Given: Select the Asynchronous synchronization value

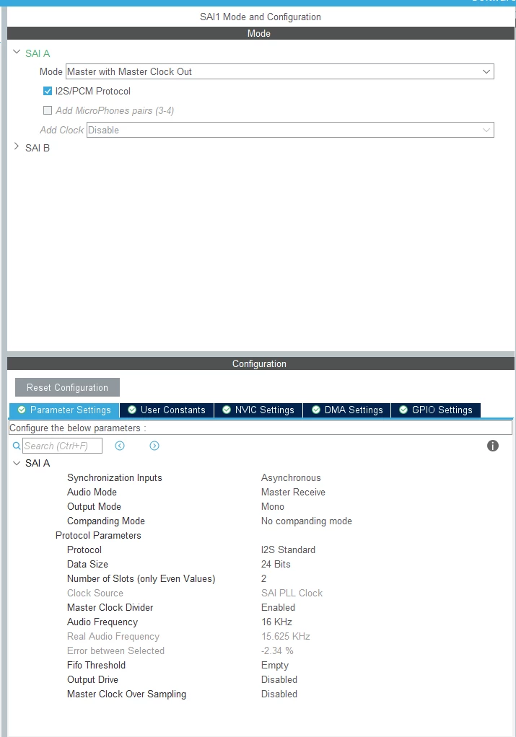Looking at the screenshot, I should coord(291,477).
